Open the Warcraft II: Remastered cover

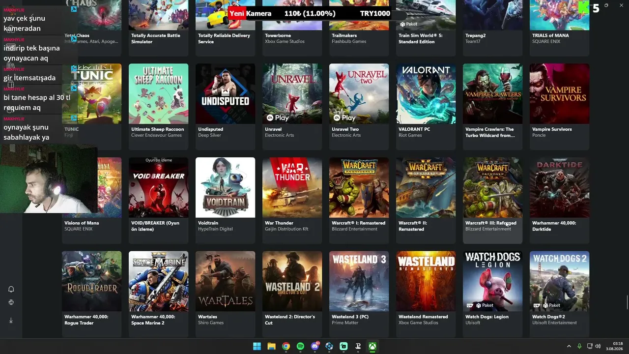[426, 187]
